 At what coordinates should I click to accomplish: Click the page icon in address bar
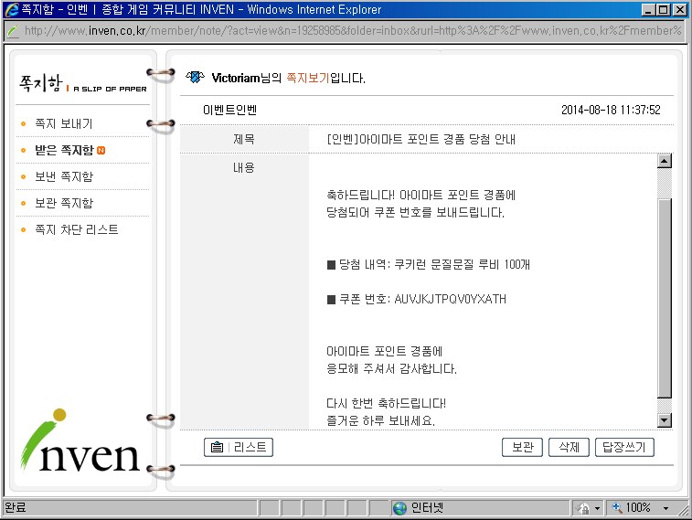coord(13,30)
